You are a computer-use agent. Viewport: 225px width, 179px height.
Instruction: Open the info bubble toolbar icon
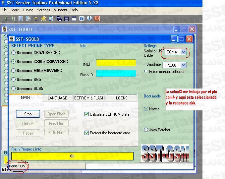click(x=89, y=19)
